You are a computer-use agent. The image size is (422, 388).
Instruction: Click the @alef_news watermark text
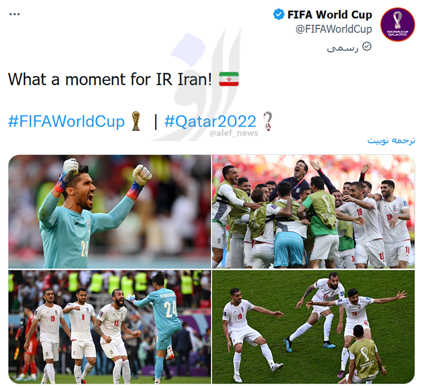coord(234,133)
